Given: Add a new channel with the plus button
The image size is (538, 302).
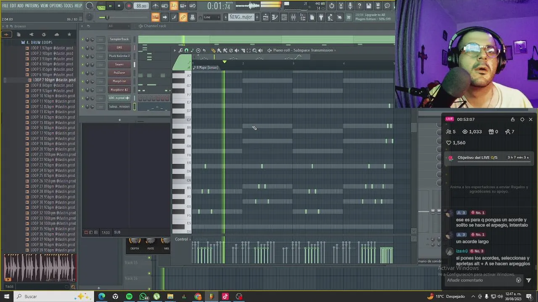Looking at the screenshot, I should (x=119, y=120).
